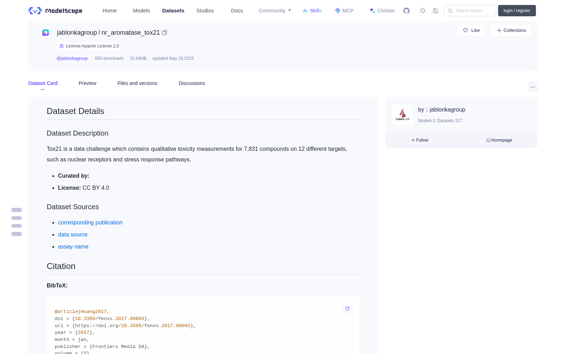Image resolution: width=566 pixels, height=354 pixels.
Task: Click the jablonkagroup owner in dataset title
Action: point(77,33)
